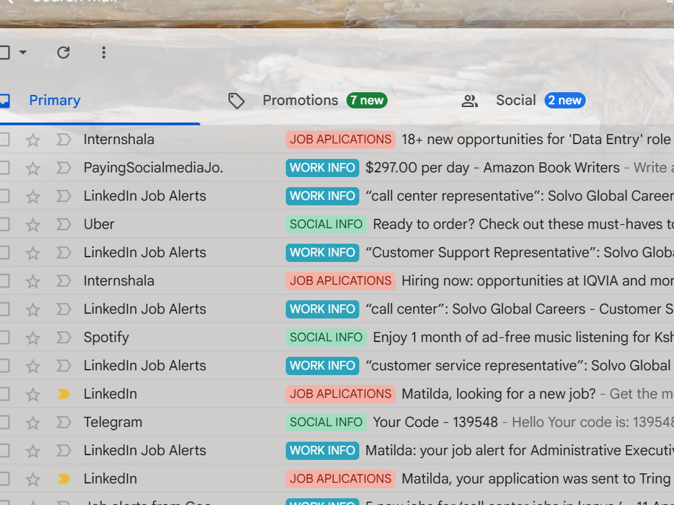Viewport: 674px width, 505px height.
Task: Mark the Administrative Executive job alert important
Action: 63,451
